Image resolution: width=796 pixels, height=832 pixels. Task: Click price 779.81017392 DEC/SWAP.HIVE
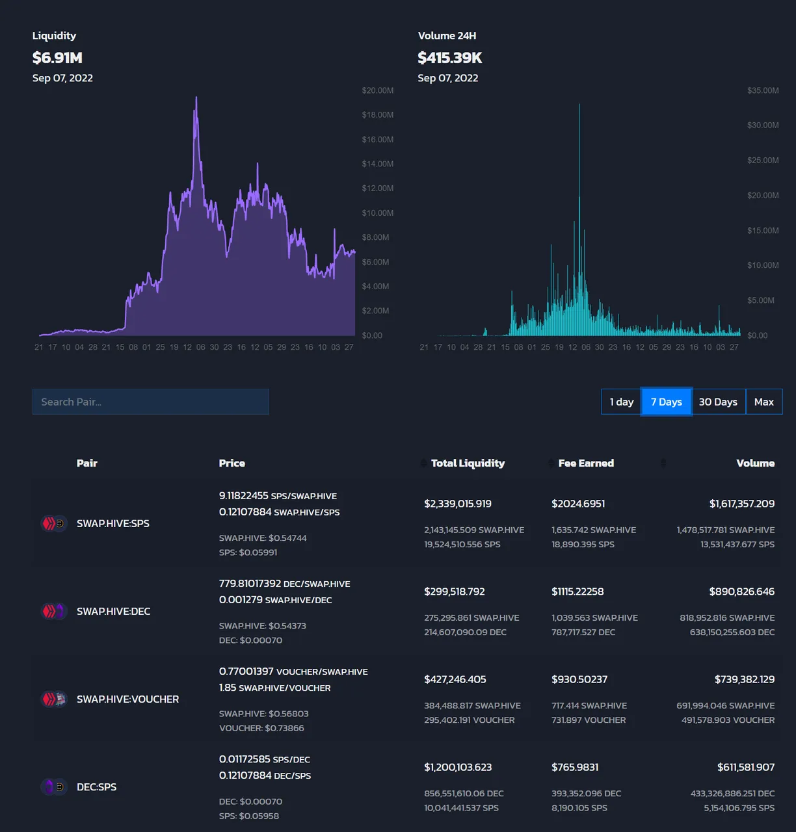coord(285,583)
